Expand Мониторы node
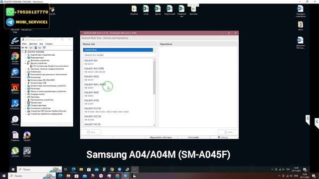Viewport: 319px width, 179px height. [25, 89]
